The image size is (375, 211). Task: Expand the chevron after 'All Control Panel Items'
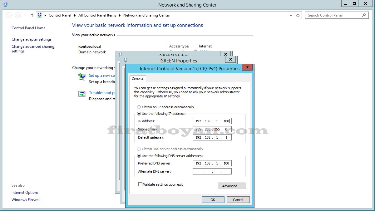[120, 15]
